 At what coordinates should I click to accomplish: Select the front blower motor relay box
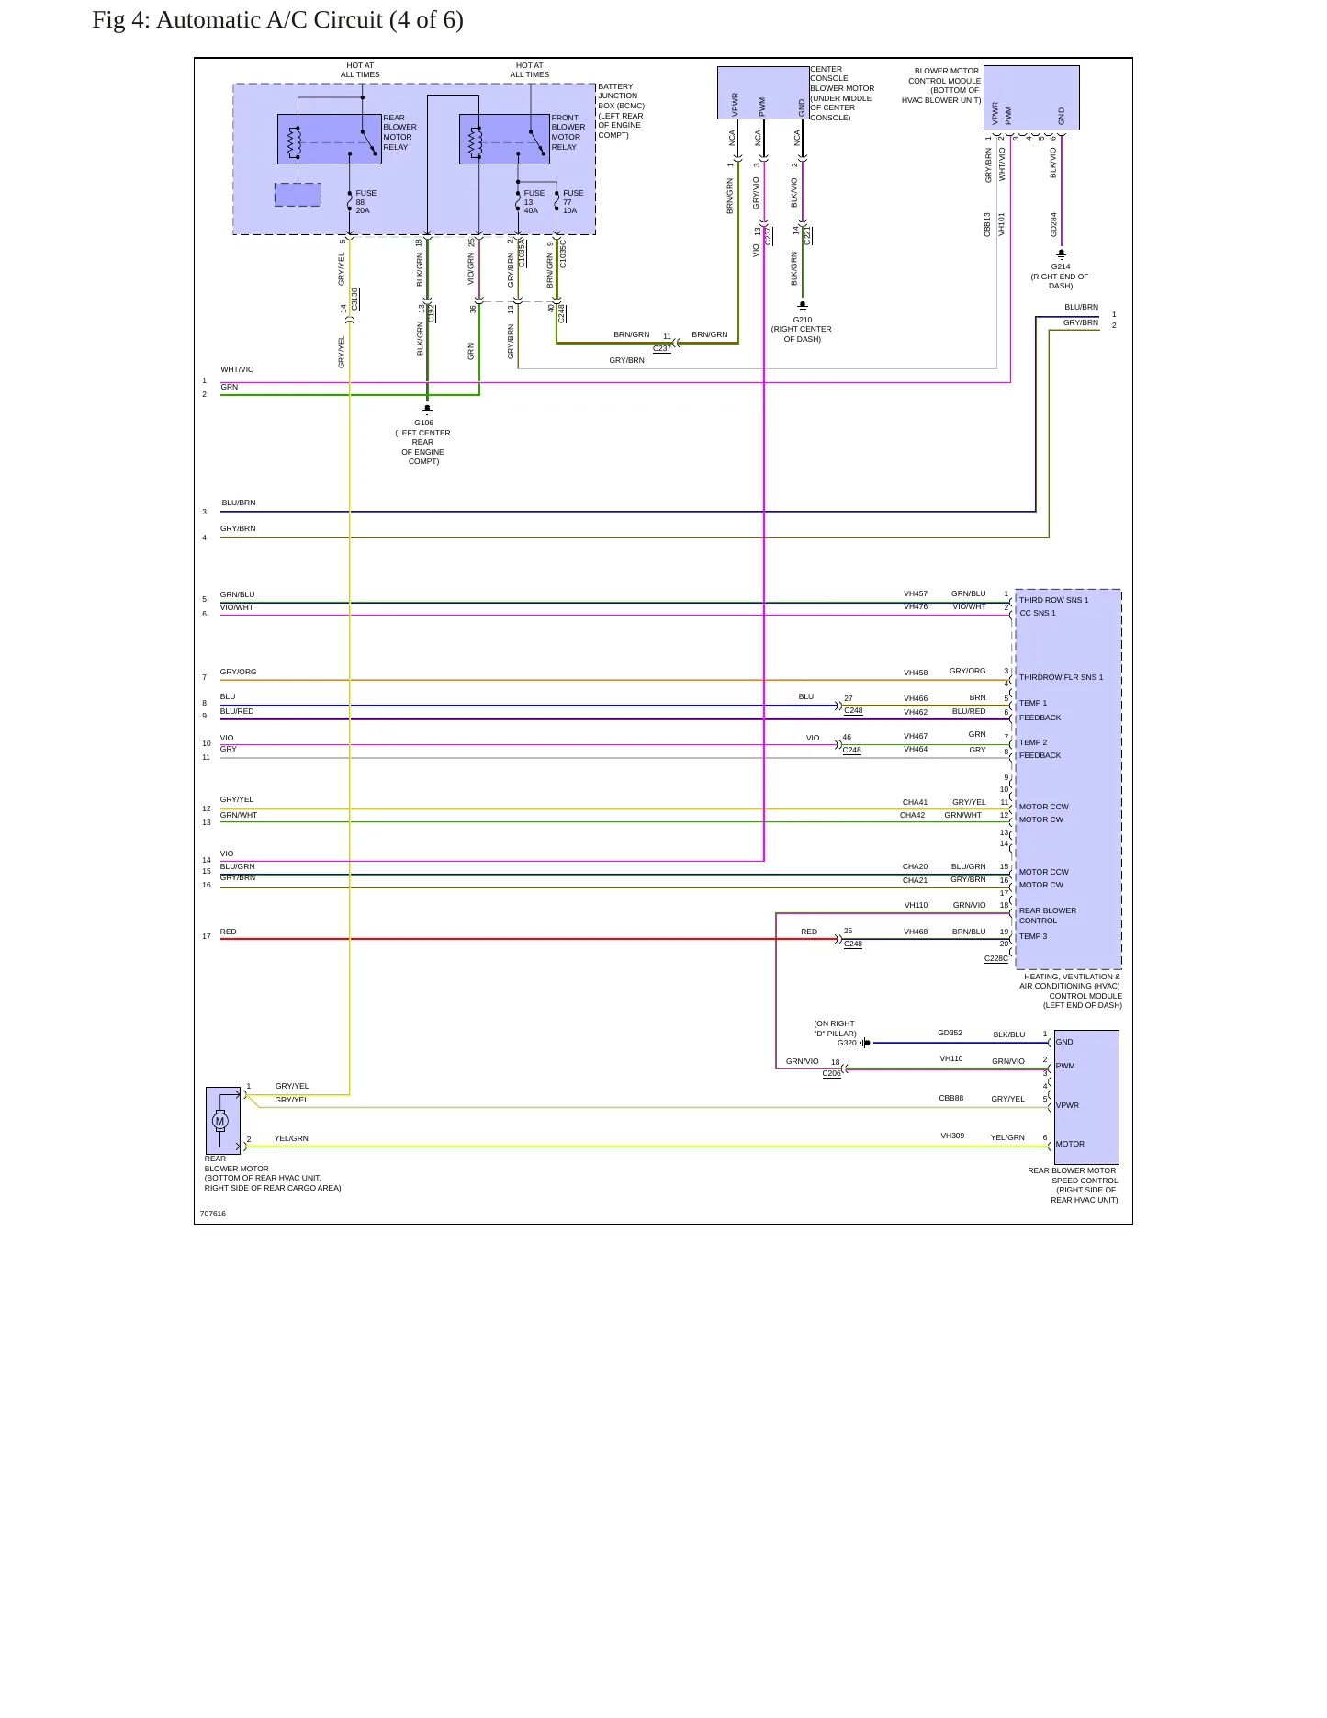pyautogui.click(x=504, y=140)
